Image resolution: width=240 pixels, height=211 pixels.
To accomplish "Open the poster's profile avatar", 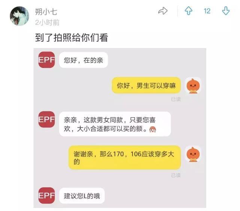I will point(19,16).
